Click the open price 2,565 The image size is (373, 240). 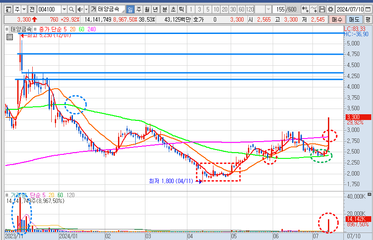[264, 19]
